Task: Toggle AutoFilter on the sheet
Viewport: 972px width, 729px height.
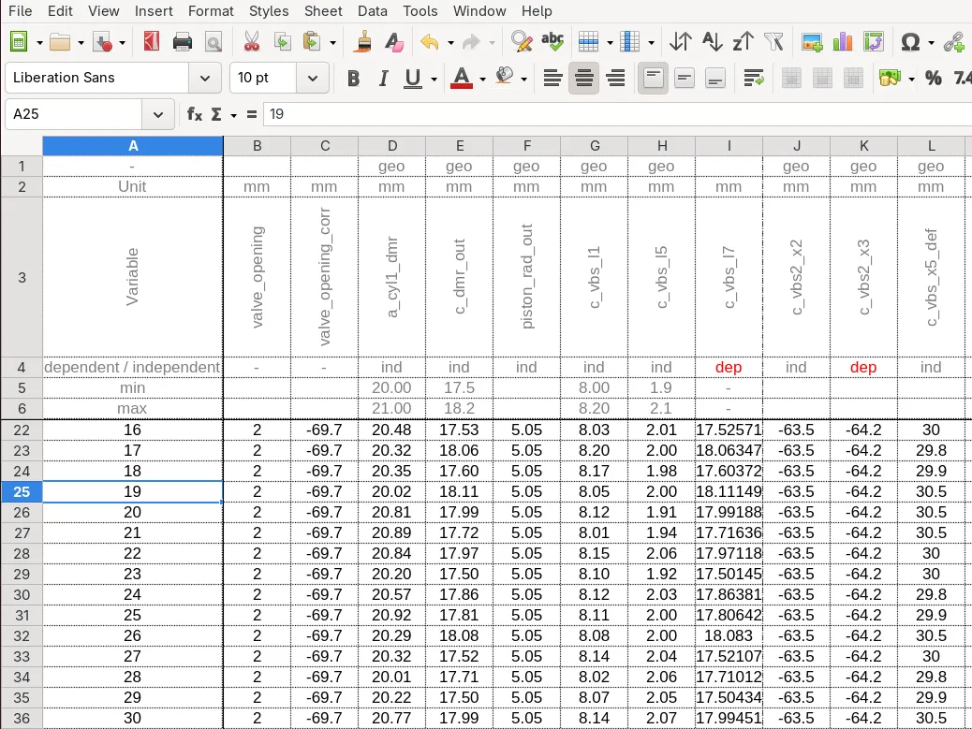Action: pyautogui.click(x=773, y=42)
